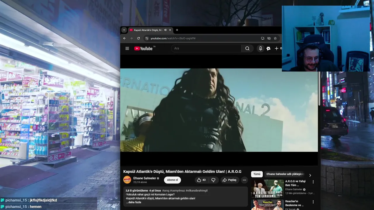Select Efsane Sahneler adlı yükleyici chip

click(x=285, y=174)
